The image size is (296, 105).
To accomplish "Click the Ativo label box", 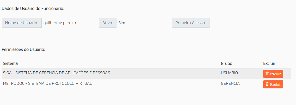I will click(108, 23).
